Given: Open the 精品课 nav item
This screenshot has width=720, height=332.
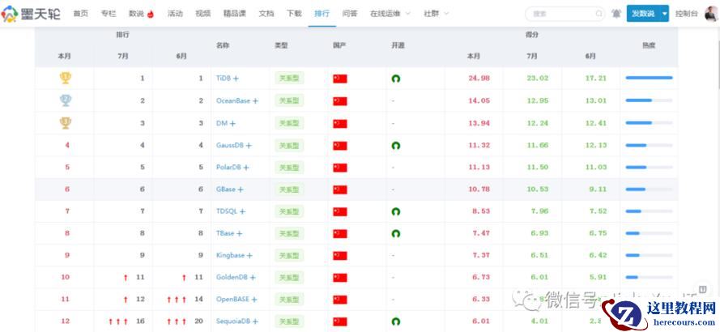Looking at the screenshot, I should pyautogui.click(x=235, y=14).
